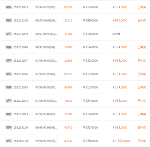Click the 期号 badge for issue 151221096

click(x=9, y=74)
